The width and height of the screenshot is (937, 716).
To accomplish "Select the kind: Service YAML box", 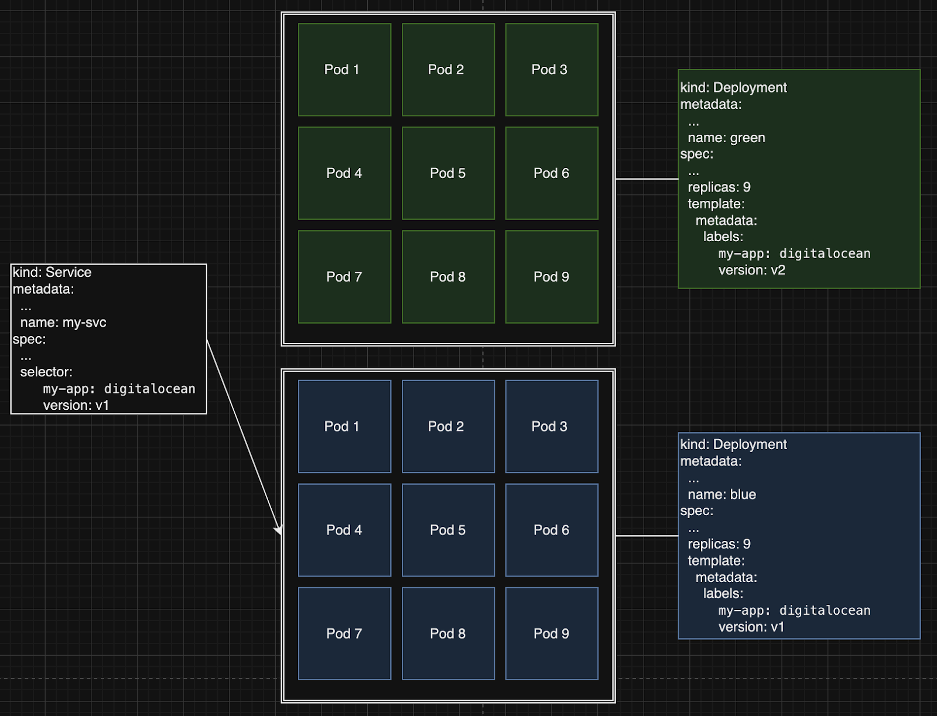I will click(109, 339).
